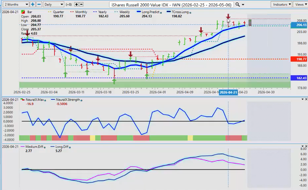Click the blue minus zoom-out button
This screenshot has height=190, width=308.
point(39,5)
